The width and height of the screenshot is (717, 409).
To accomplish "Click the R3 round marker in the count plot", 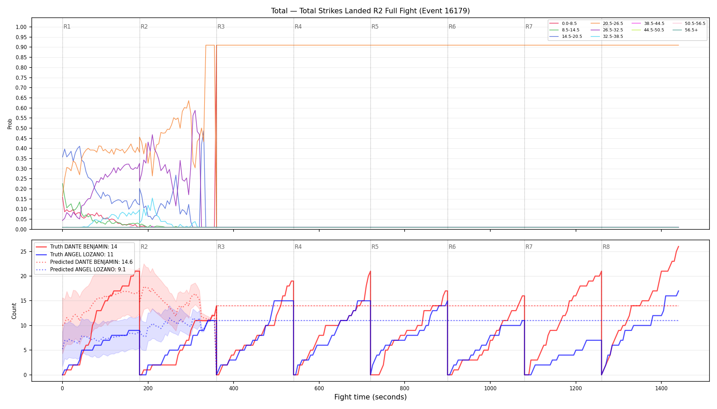I will click(221, 247).
